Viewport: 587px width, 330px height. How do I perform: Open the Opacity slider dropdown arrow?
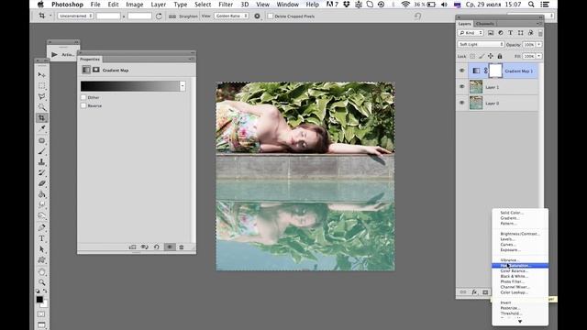point(539,45)
